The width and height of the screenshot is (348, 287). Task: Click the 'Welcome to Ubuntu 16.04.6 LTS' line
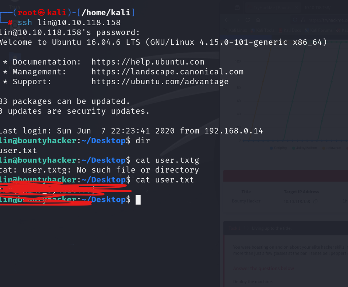163,42
